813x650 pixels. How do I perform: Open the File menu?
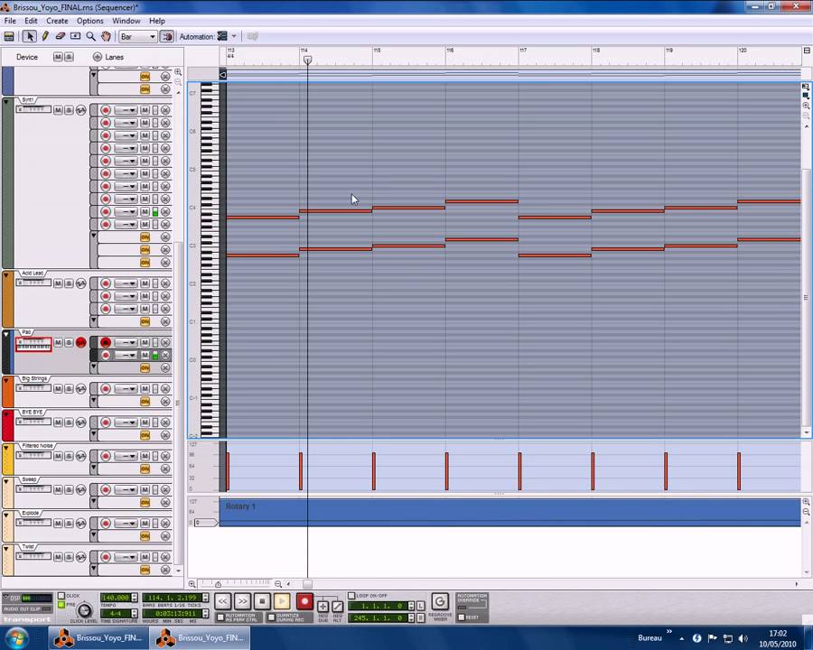[x=10, y=21]
